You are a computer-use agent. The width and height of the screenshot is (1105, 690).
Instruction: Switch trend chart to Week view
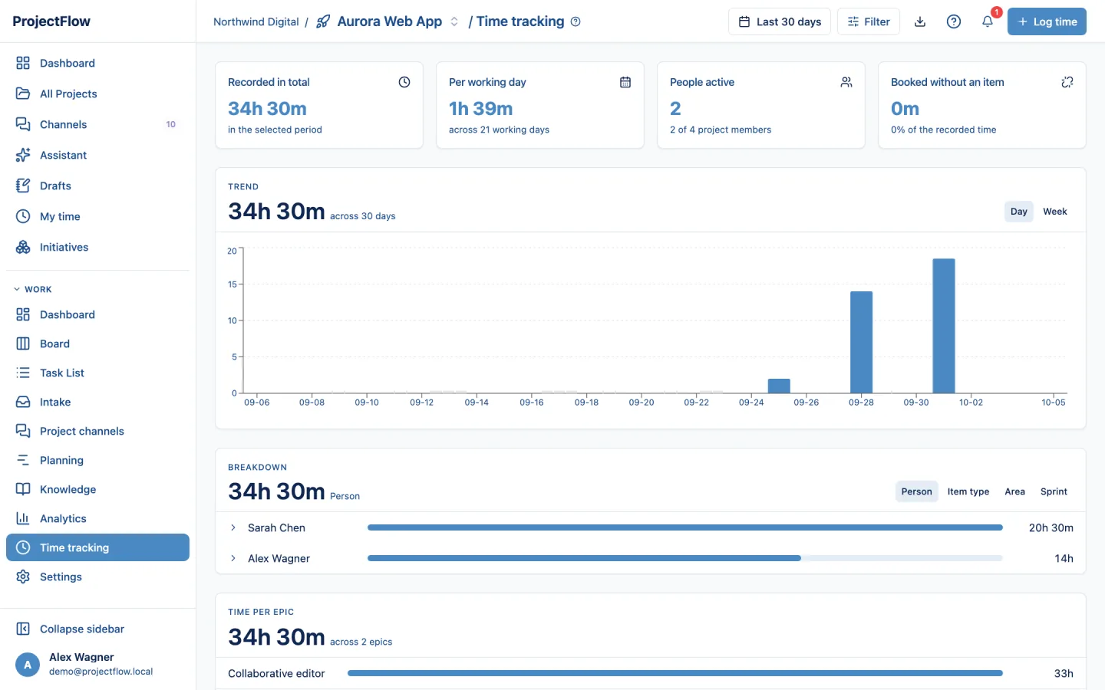1055,212
